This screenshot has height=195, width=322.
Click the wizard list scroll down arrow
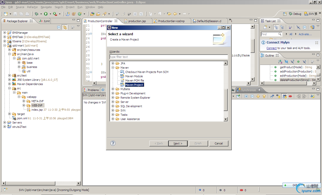coord(225,119)
